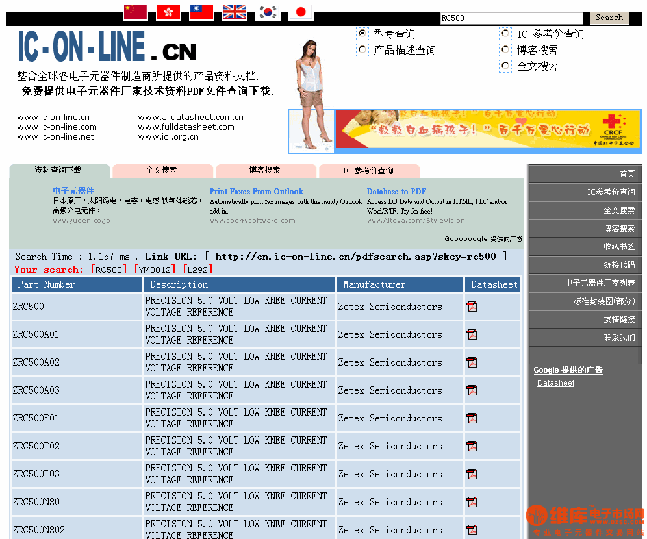Open the IC 参考价查询 tab

[x=368, y=170]
